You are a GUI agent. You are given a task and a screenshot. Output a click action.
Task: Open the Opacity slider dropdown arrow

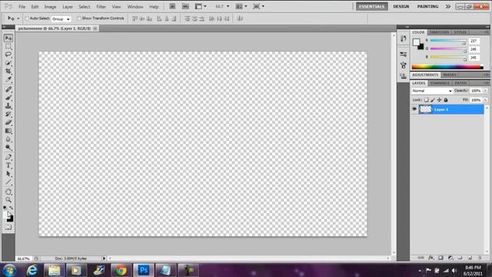[x=485, y=91]
